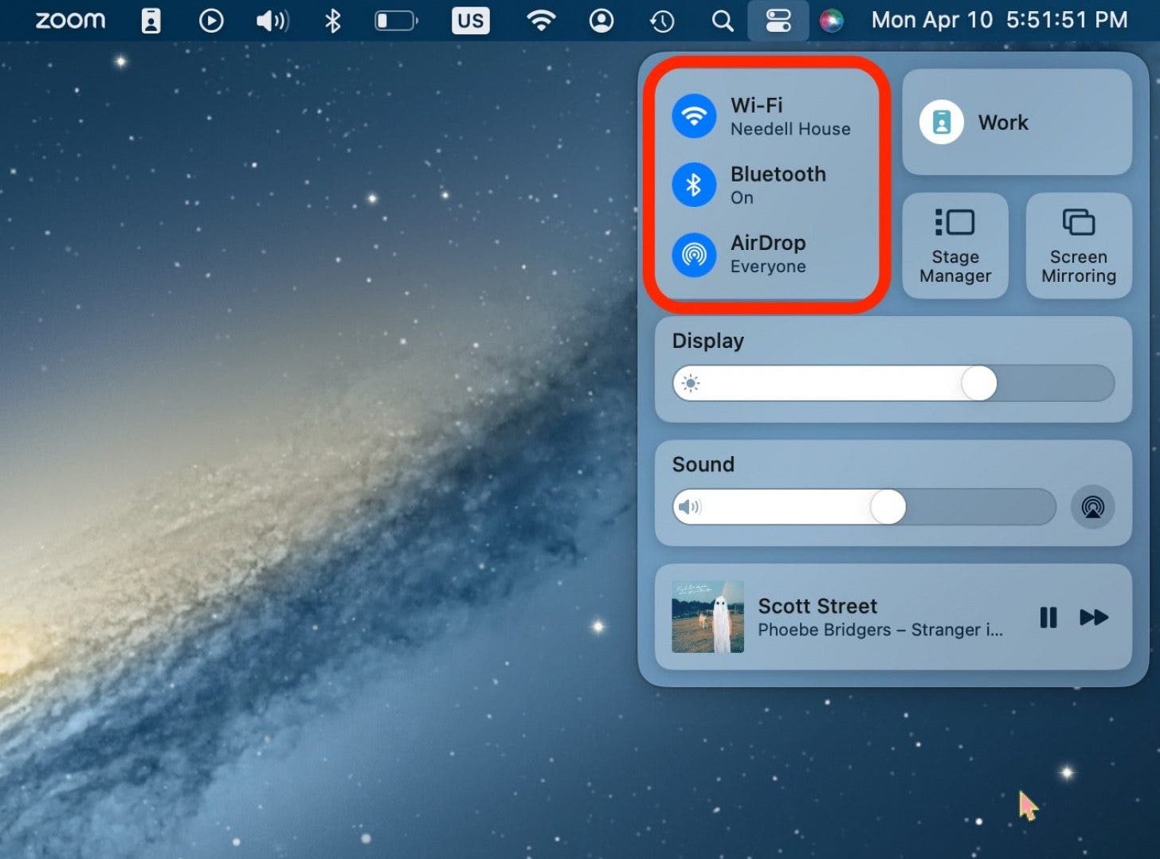Open the user account menu bar icon
The image size is (1160, 859).
click(602, 21)
